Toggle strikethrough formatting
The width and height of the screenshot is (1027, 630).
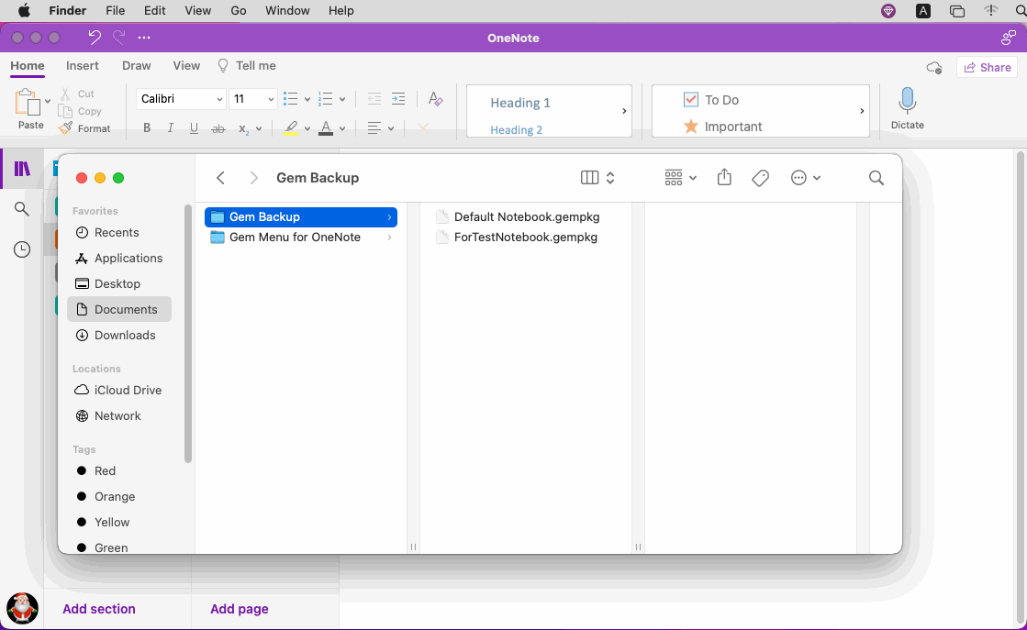[x=218, y=129]
